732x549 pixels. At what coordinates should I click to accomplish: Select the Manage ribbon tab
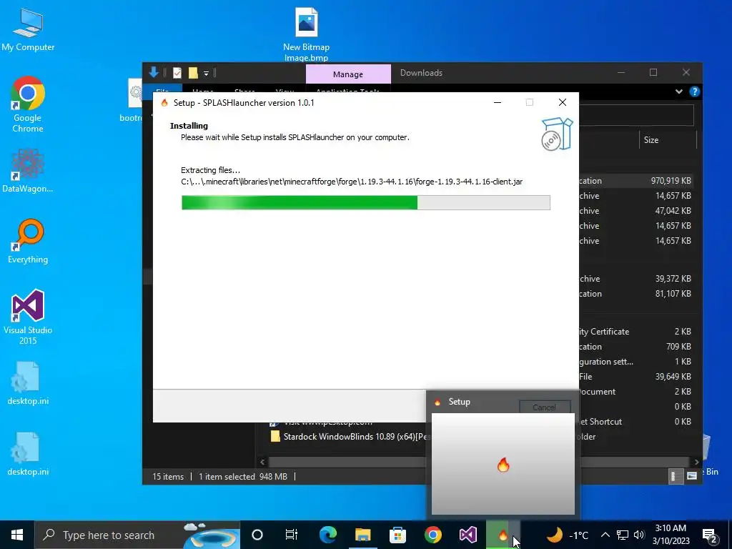click(x=348, y=74)
